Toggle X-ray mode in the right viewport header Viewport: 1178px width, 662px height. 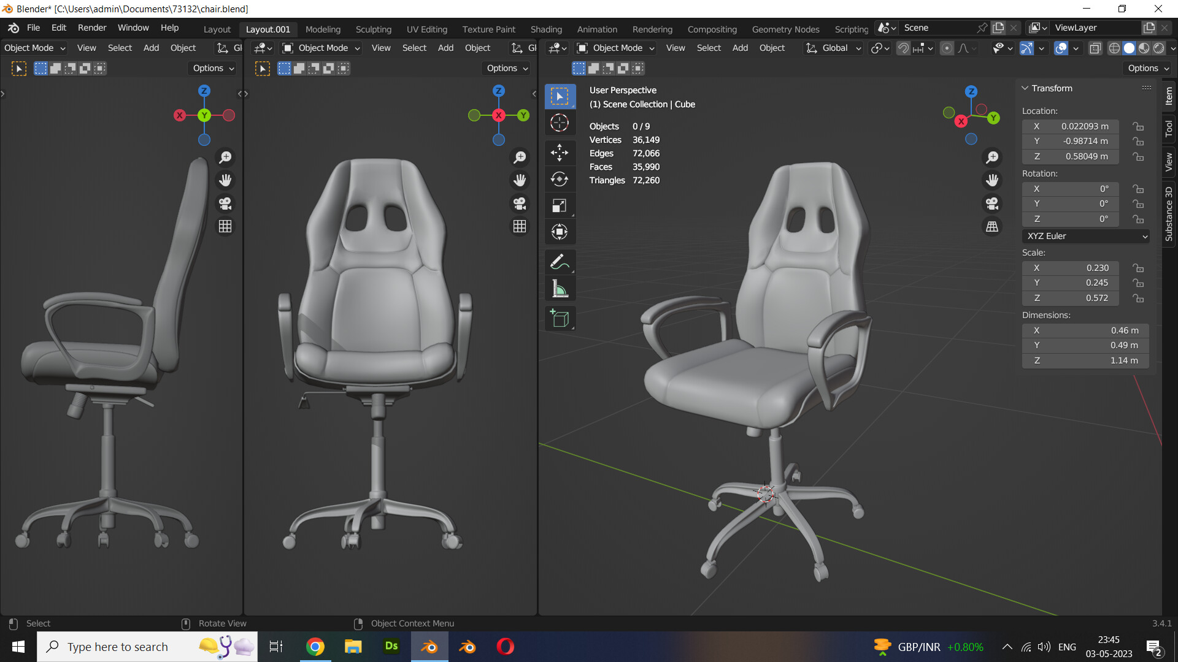[1095, 48]
